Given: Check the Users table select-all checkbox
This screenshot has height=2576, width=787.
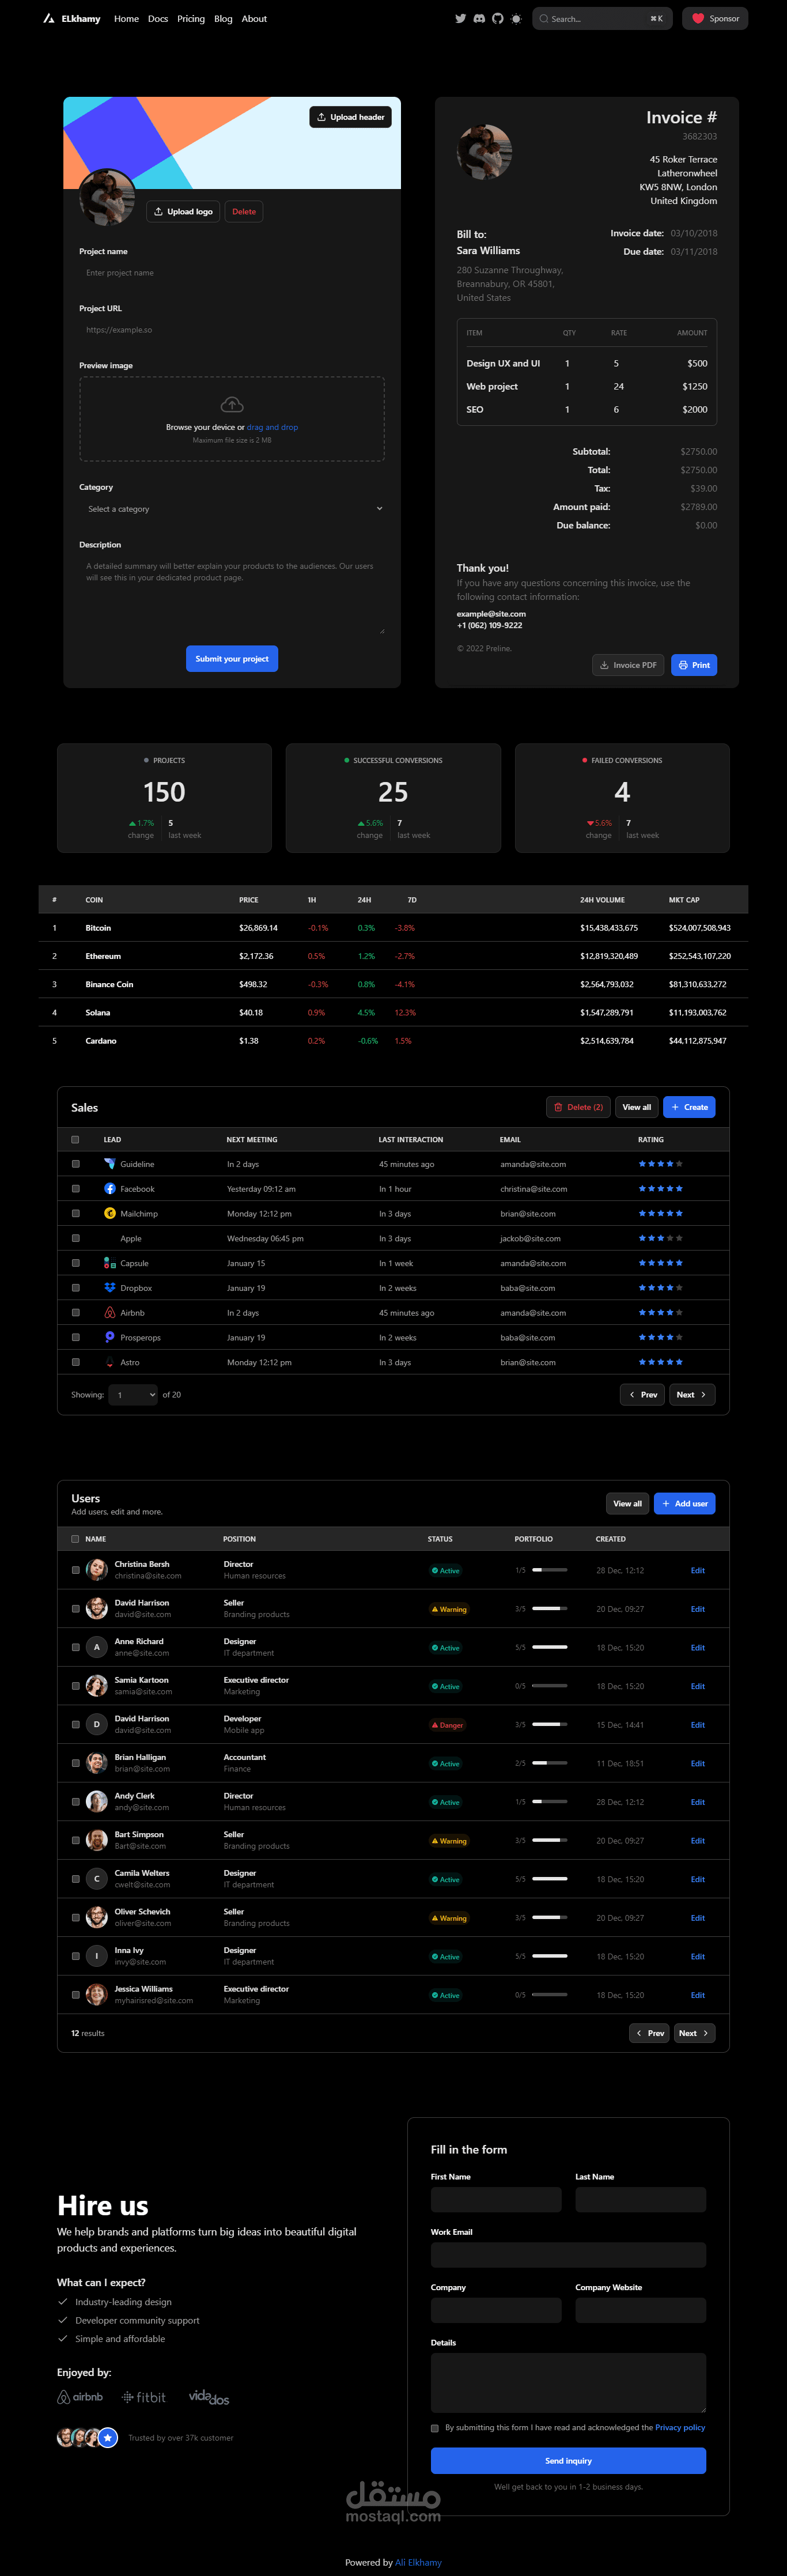Looking at the screenshot, I should pos(75,1539).
